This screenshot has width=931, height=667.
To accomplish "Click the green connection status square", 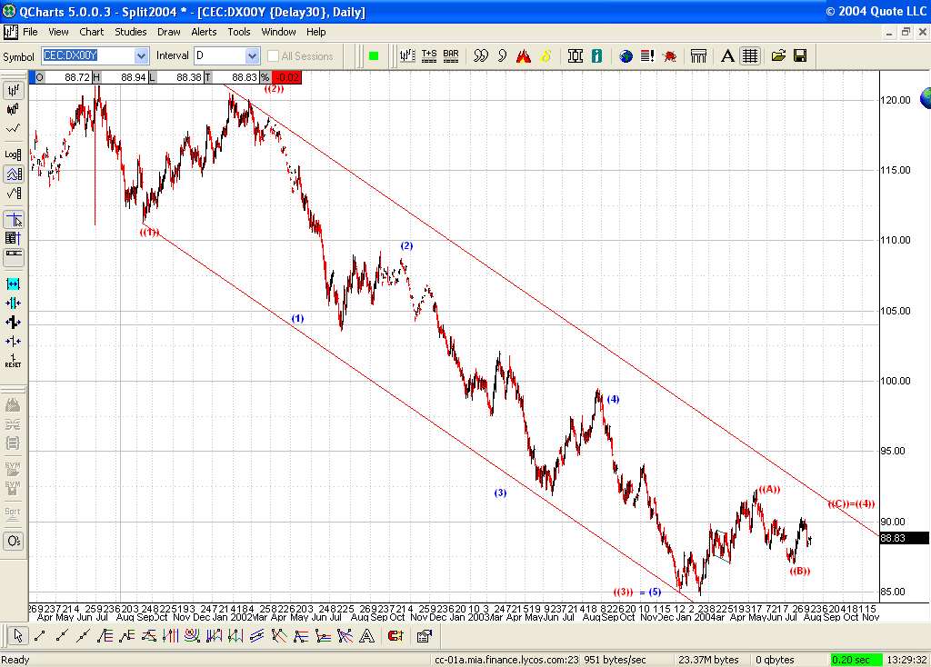I will (x=373, y=55).
